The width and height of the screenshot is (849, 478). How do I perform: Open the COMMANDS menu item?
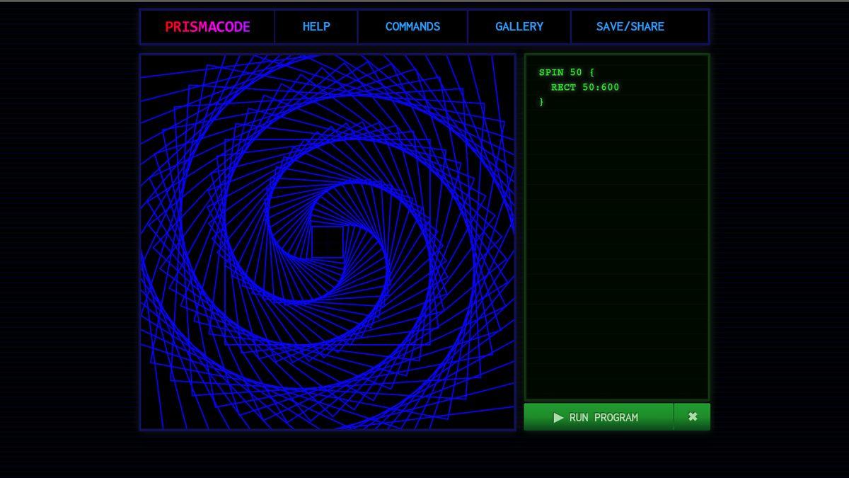(x=412, y=27)
